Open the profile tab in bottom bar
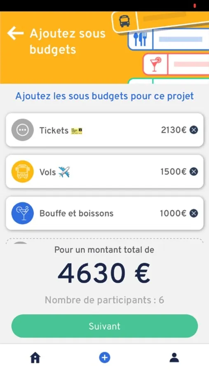This screenshot has width=209, height=371. 174,357
